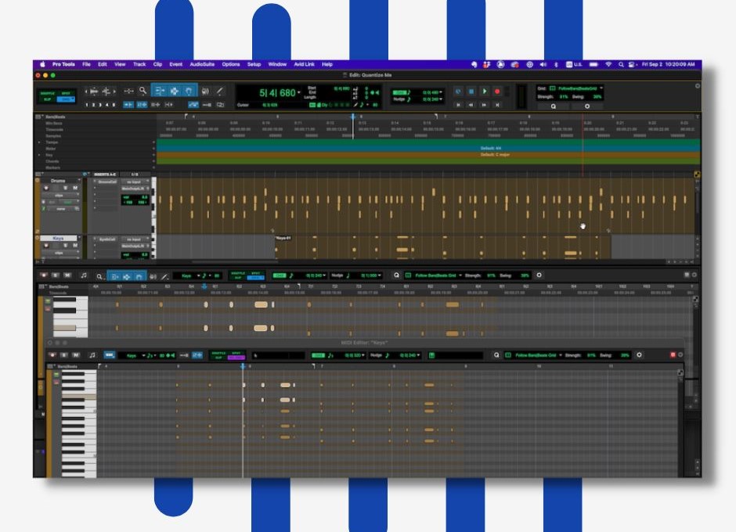Click the Stop transport button
Screen dimensions: 736x532
(x=471, y=92)
